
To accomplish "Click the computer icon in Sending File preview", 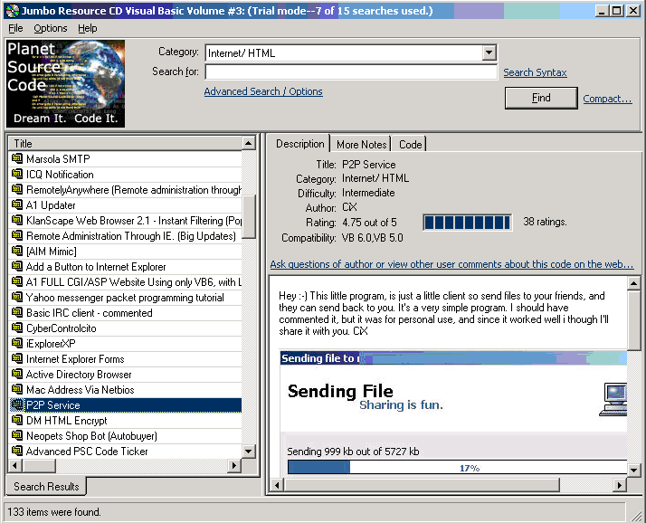I will pyautogui.click(x=613, y=399).
